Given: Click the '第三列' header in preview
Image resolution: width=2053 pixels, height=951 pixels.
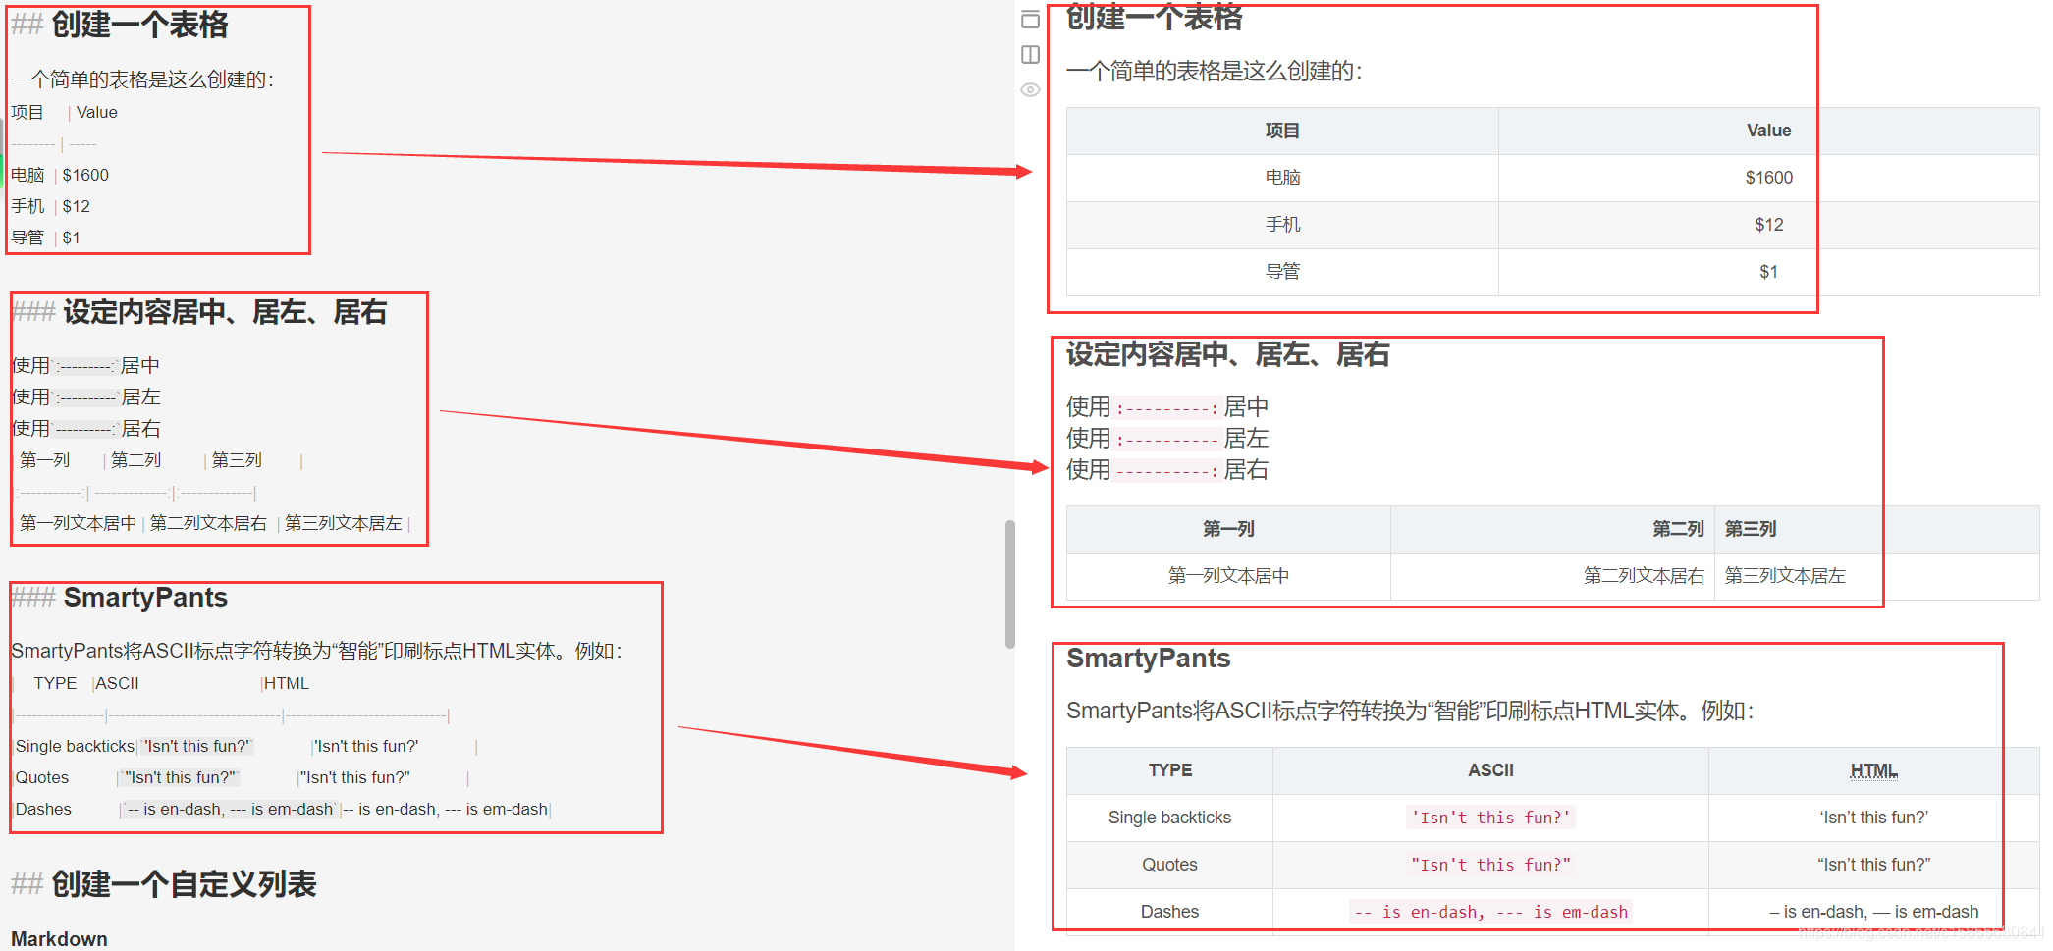Looking at the screenshot, I should click(1877, 529).
